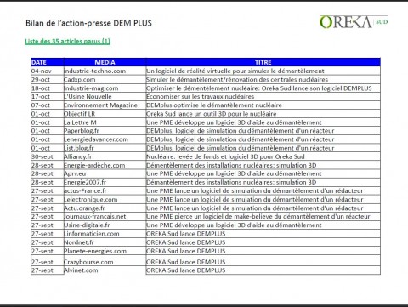408x307 pixels.
Task: Open 'Liste des 35 articles parus' link
Action: pyautogui.click(x=67, y=41)
